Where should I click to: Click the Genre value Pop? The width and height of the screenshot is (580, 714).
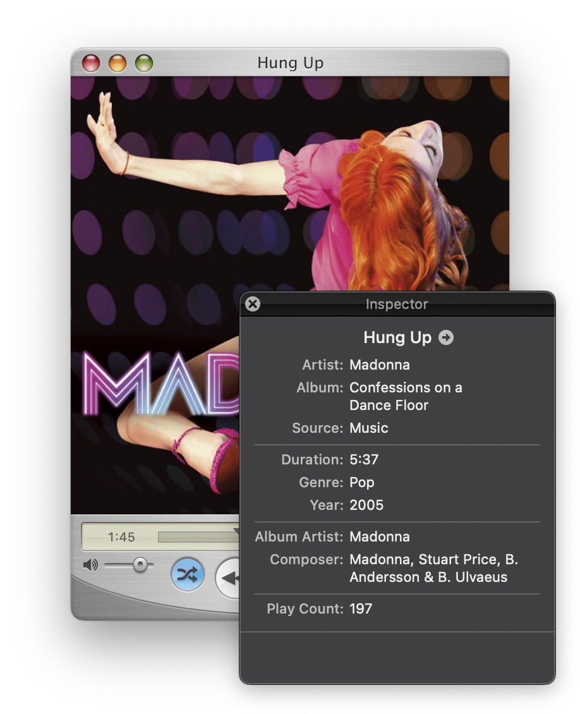tap(361, 482)
